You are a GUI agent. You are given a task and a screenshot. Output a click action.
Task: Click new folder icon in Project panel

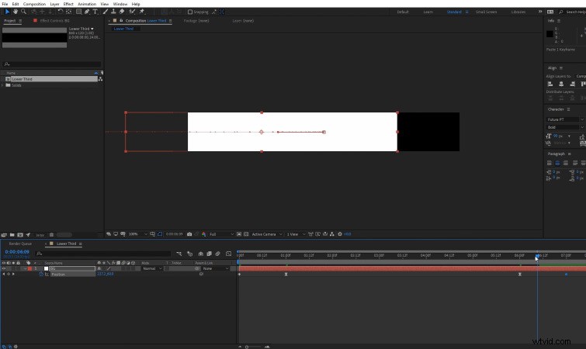[12, 235]
